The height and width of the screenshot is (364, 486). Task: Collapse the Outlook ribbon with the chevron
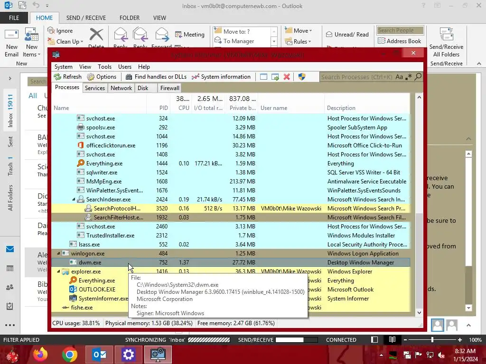coord(479,64)
